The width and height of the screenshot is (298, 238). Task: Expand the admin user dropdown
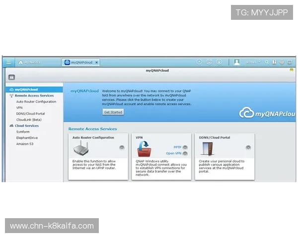pos(253,62)
